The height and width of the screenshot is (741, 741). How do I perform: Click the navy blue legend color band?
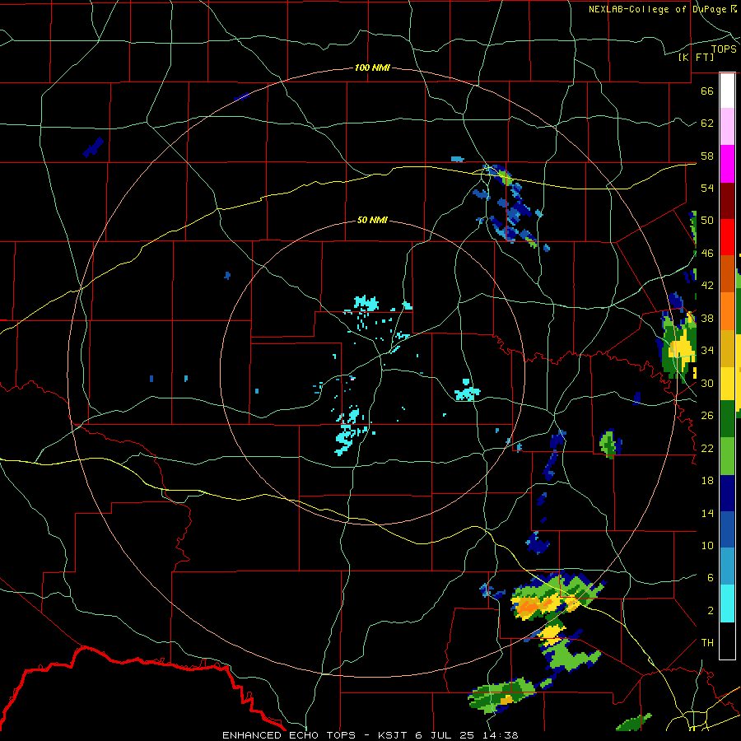pyautogui.click(x=727, y=493)
